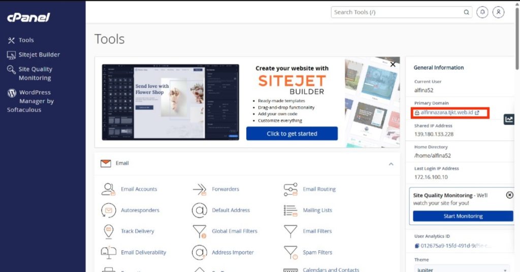Screen dimensions: 520x272
Task: Select Tools in the sidebar
Action: coord(26,40)
